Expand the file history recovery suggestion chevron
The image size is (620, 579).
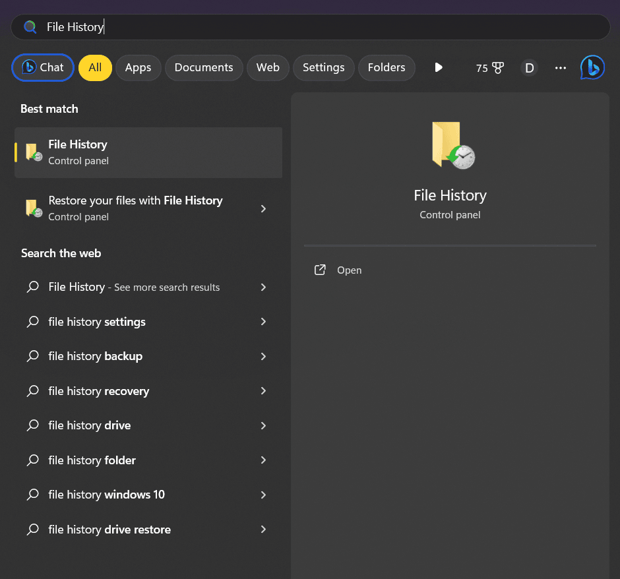pyautogui.click(x=263, y=390)
